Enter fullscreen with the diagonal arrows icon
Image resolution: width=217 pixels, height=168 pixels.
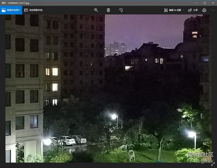tap(213, 164)
